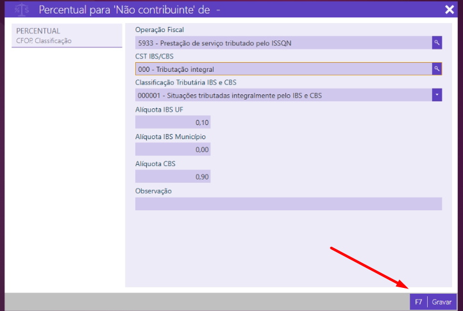Click the Operação Fiscal field with 5933
This screenshot has height=311, width=463.
282,43
